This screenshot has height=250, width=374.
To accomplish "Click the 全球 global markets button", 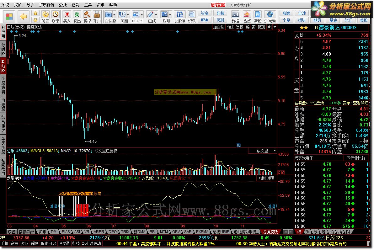I will [x=302, y=13].
